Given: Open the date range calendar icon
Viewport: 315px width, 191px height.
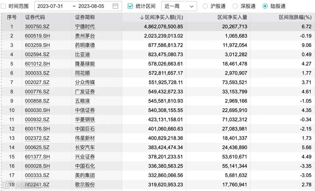Looking at the screenshot, I should coord(115,6).
